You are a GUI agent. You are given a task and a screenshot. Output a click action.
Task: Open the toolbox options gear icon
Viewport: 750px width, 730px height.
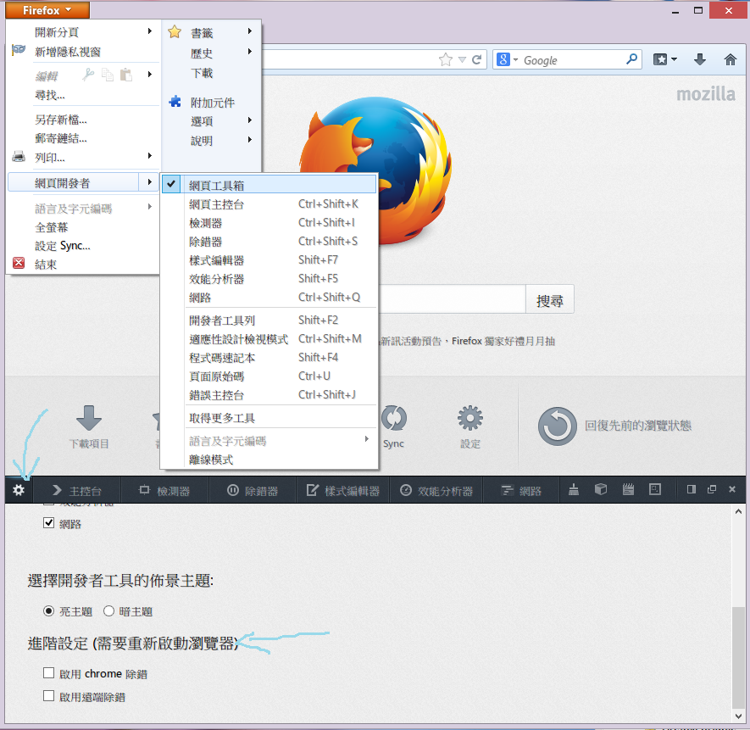19,490
